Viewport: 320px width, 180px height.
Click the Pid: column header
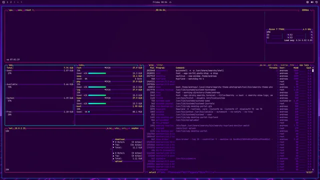click(152, 68)
